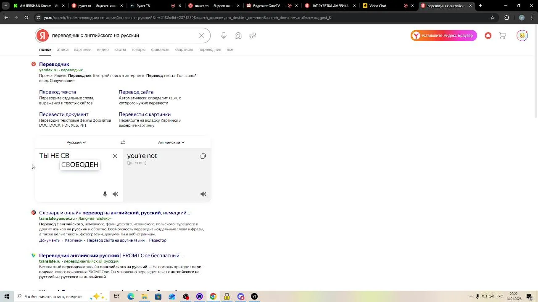The height and width of the screenshot is (302, 538).
Task: Open the Перевести документ link
Action: [64, 114]
